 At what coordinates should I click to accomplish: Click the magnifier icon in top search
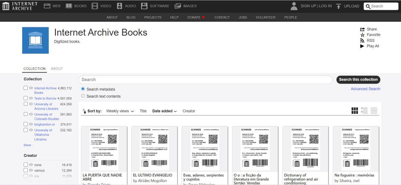[x=368, y=6]
